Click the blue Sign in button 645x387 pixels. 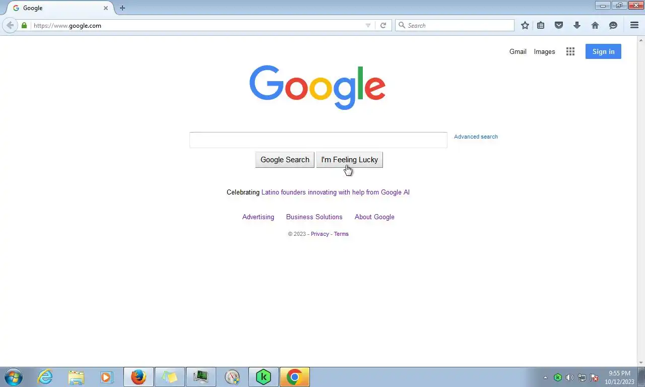[x=603, y=51]
